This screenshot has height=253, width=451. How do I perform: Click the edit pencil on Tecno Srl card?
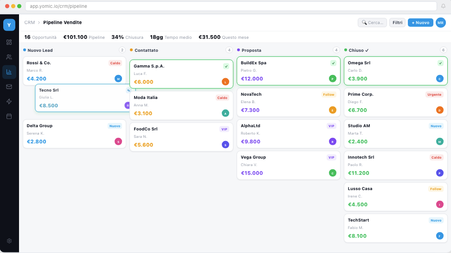(x=129, y=90)
